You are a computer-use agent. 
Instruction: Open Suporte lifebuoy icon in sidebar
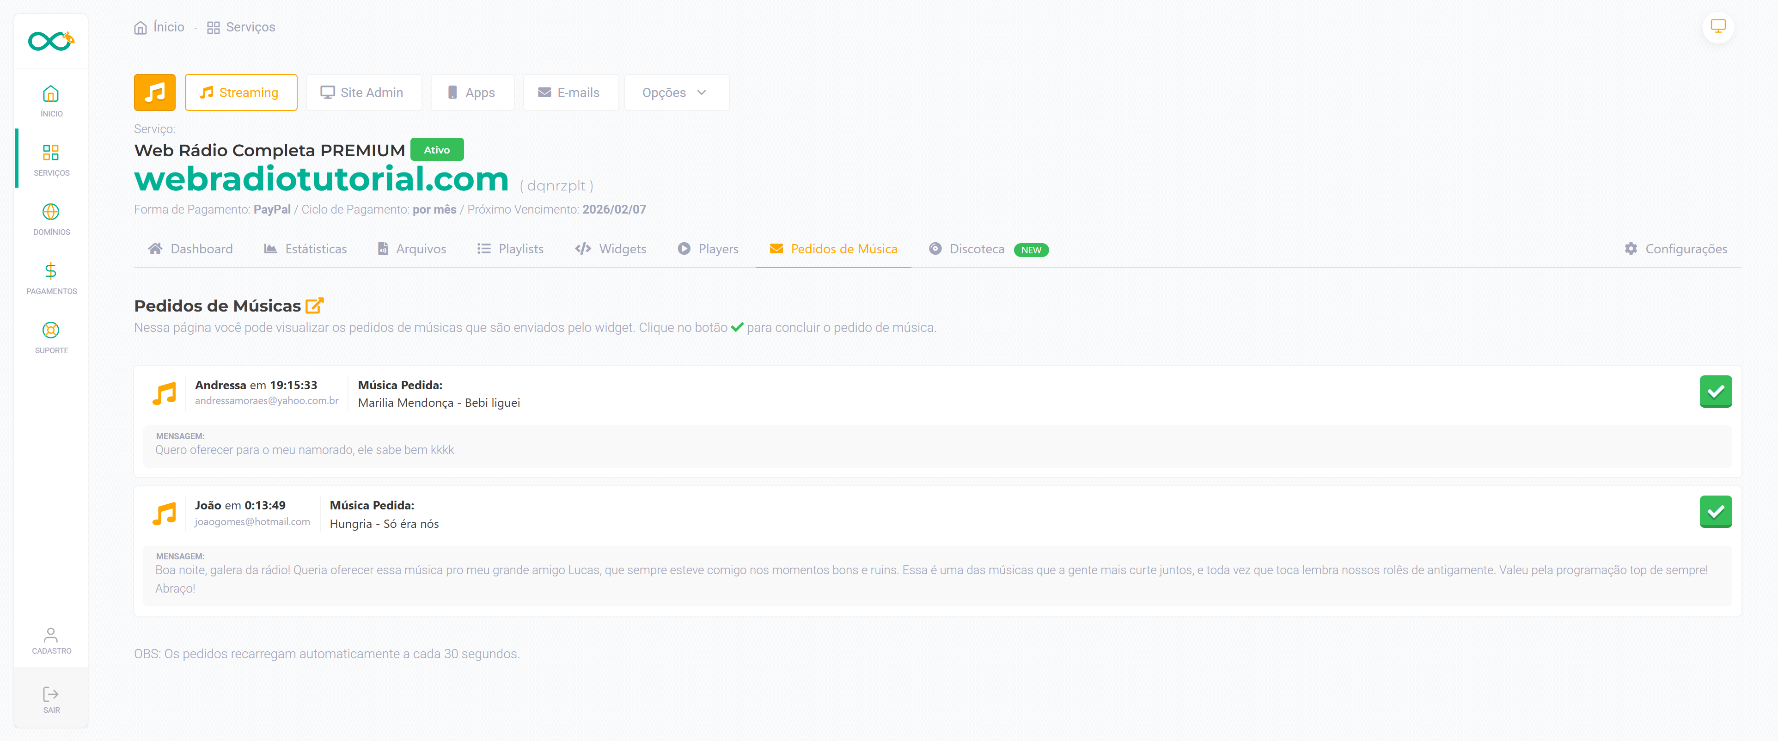coord(50,330)
